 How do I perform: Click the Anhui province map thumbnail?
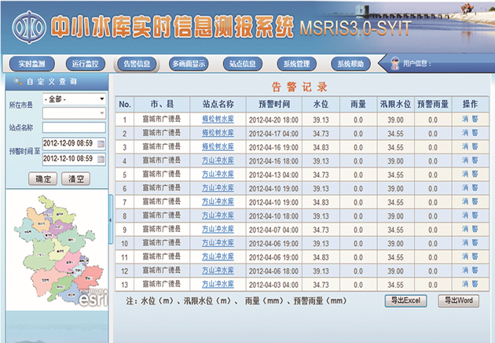[57, 249]
